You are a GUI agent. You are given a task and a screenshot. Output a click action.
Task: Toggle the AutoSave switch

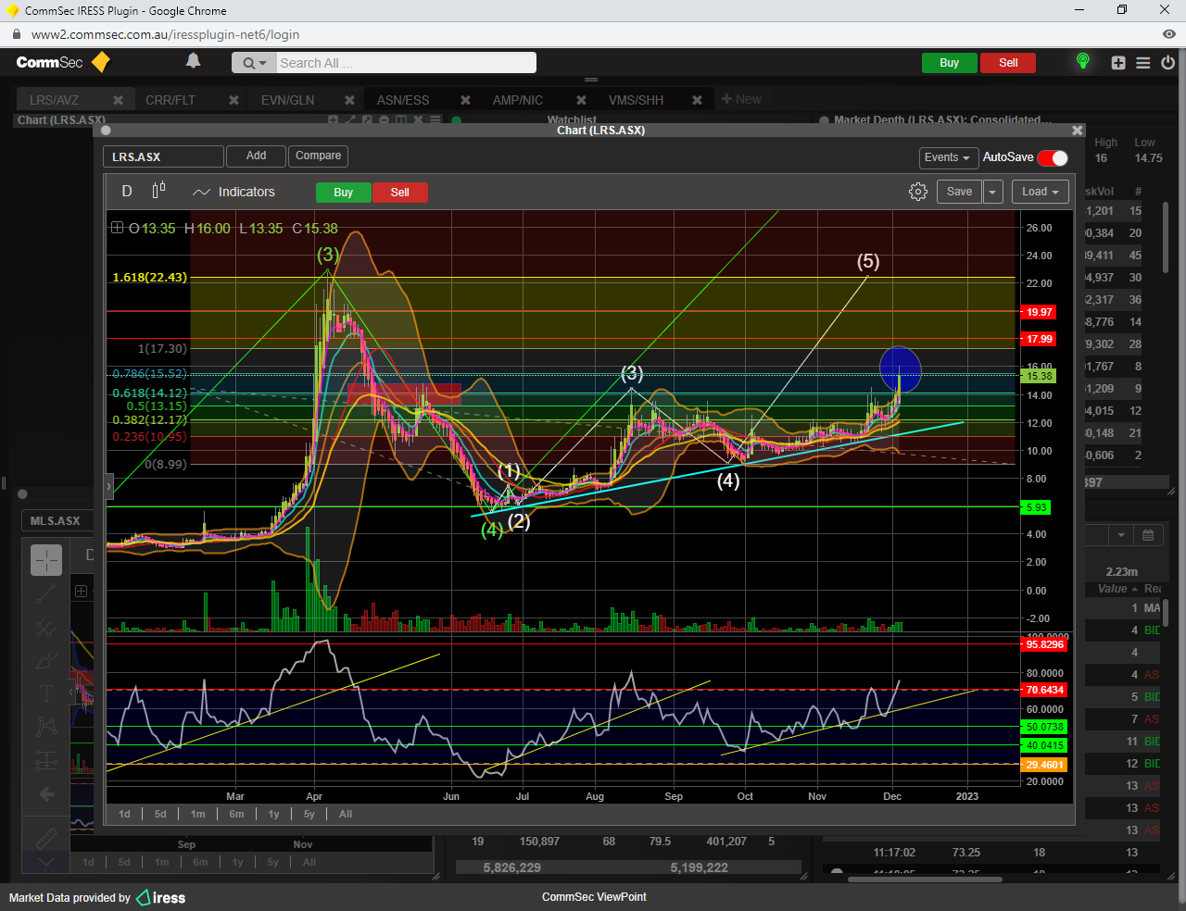tap(1053, 157)
